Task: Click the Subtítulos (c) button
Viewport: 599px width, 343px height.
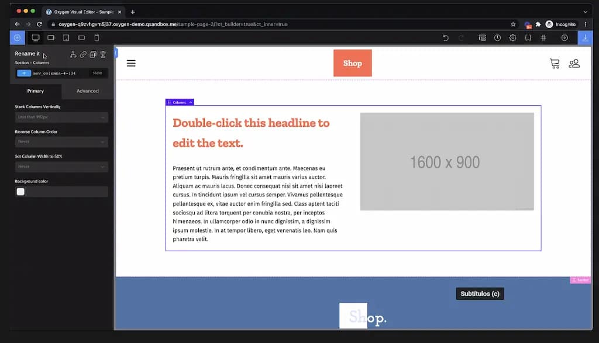Action: coord(480,294)
